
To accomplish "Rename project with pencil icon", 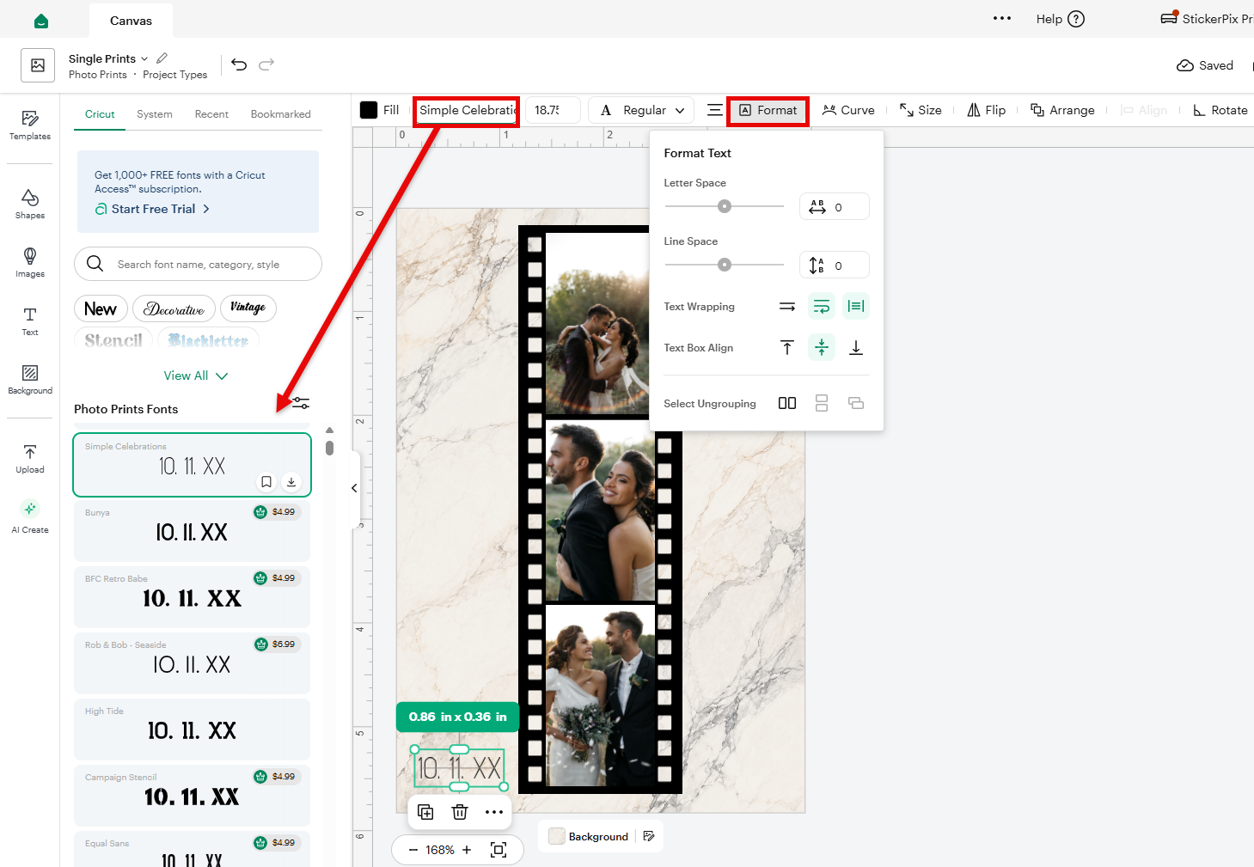I will click(162, 58).
